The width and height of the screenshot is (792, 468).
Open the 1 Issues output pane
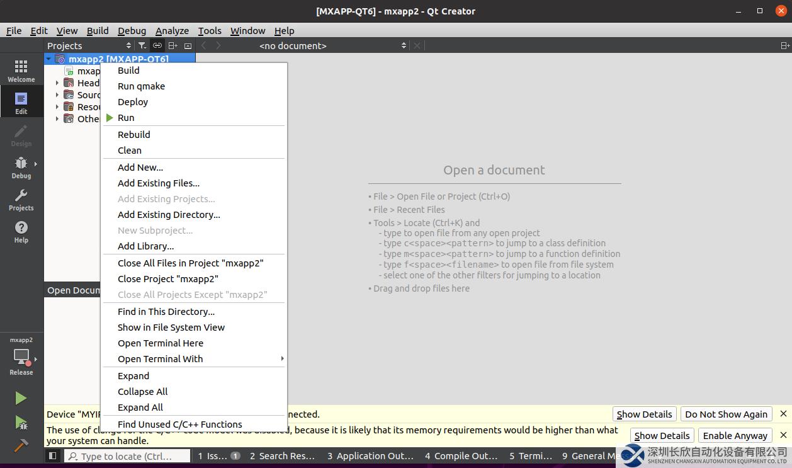pyautogui.click(x=218, y=455)
